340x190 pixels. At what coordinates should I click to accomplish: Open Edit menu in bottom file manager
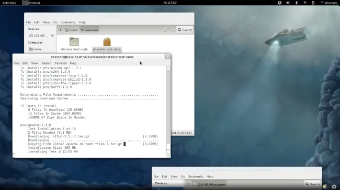(164, 176)
